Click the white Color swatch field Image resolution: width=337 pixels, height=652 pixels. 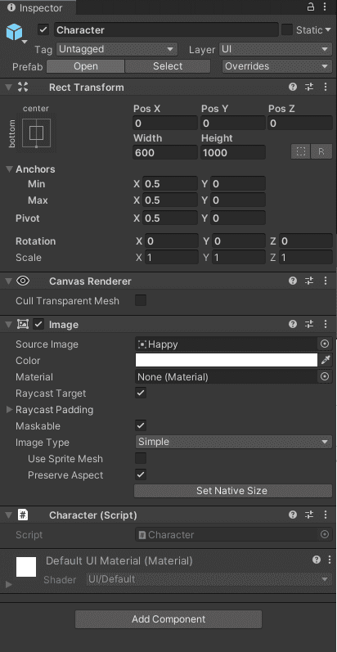(227, 360)
